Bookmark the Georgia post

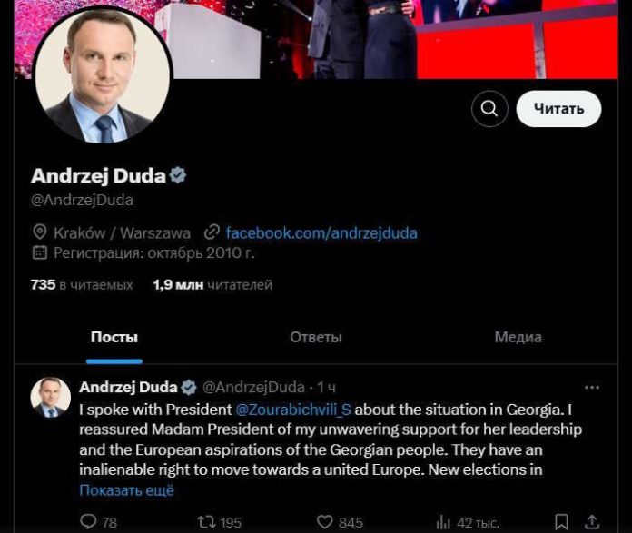tap(561, 522)
